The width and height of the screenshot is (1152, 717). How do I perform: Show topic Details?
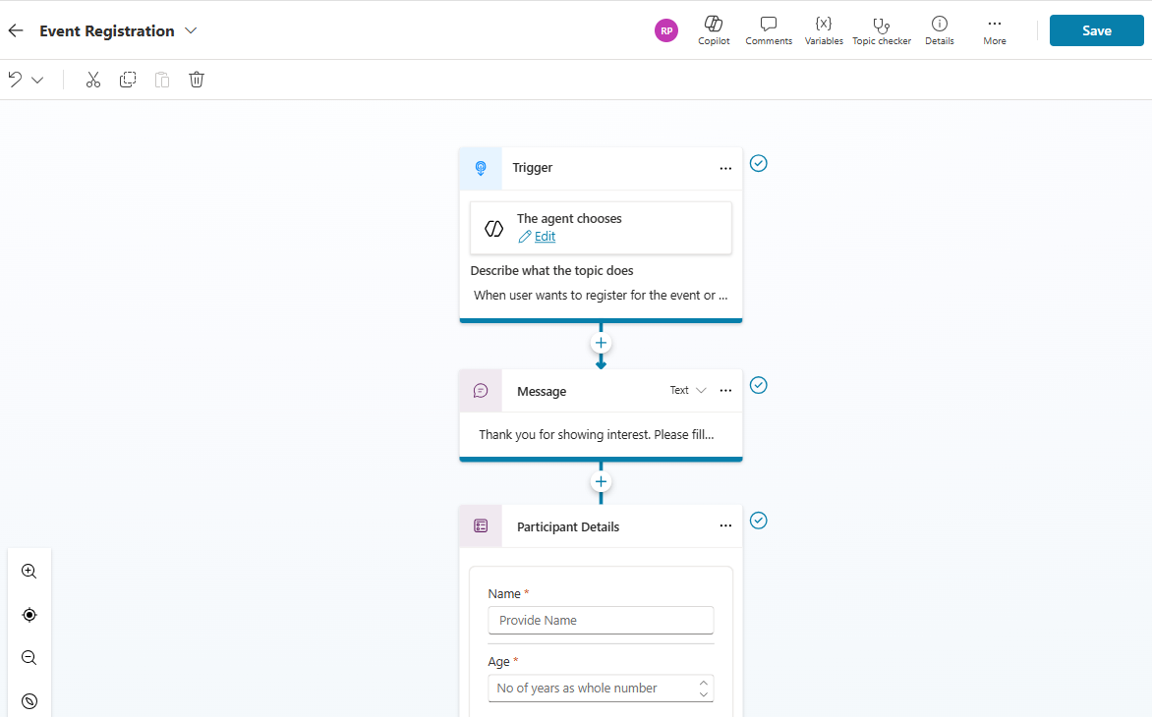tap(939, 30)
